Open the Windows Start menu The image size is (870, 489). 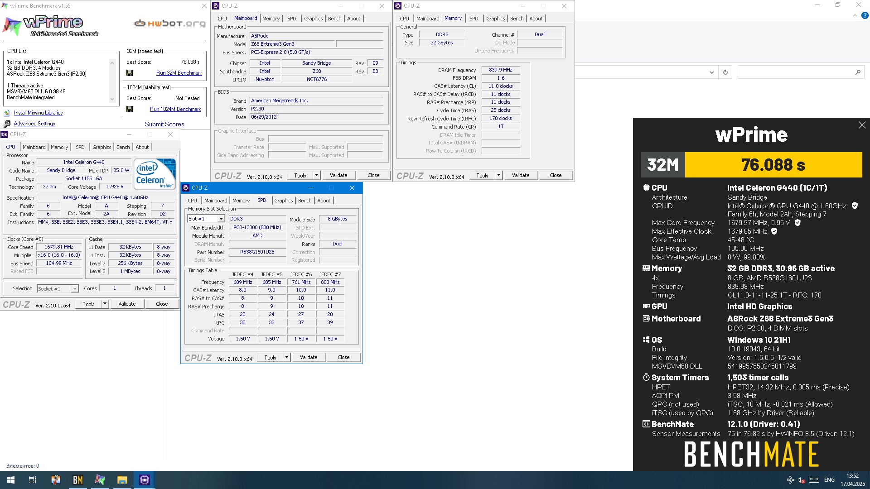point(11,480)
